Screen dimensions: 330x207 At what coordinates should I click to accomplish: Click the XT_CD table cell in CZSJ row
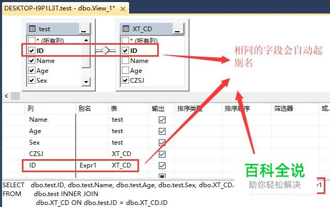(129, 154)
